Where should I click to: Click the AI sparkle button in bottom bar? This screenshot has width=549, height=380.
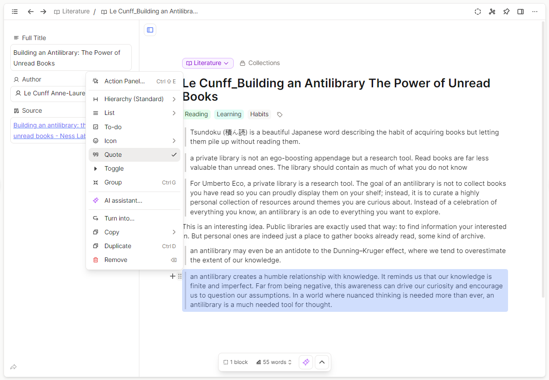[306, 362]
